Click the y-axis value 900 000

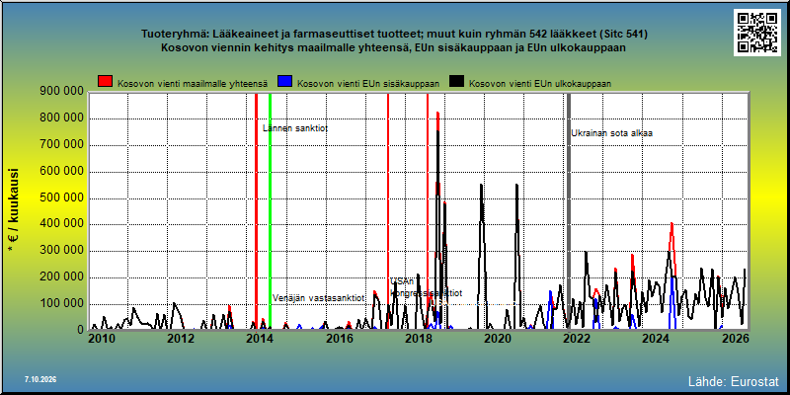click(x=61, y=91)
